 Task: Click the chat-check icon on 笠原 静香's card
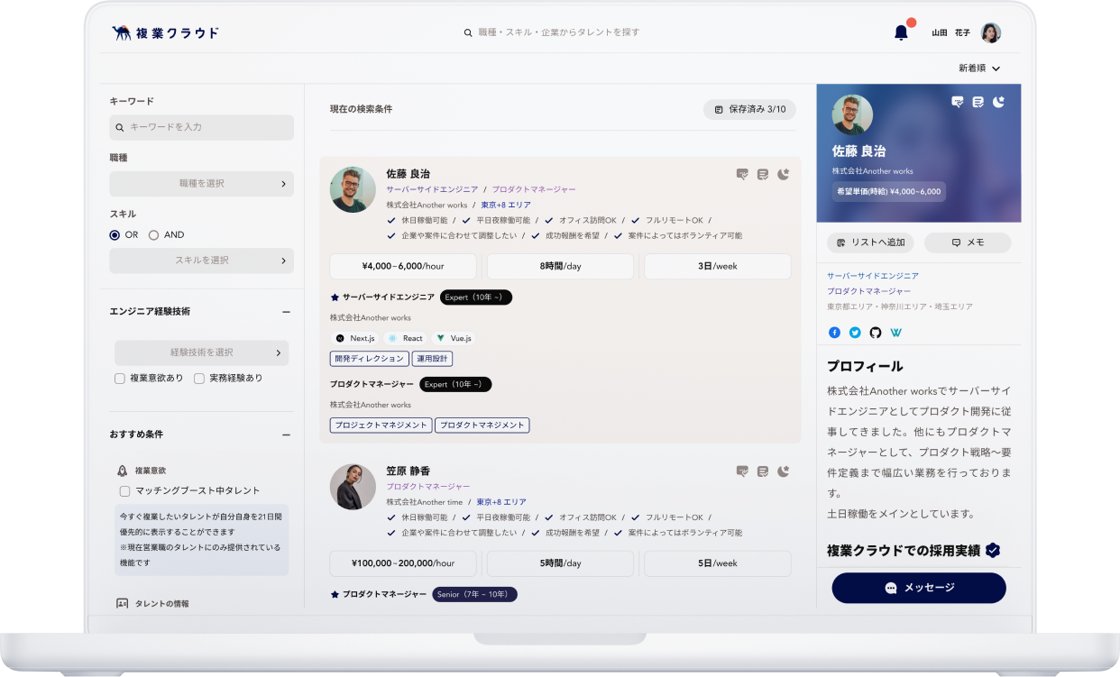(742, 471)
